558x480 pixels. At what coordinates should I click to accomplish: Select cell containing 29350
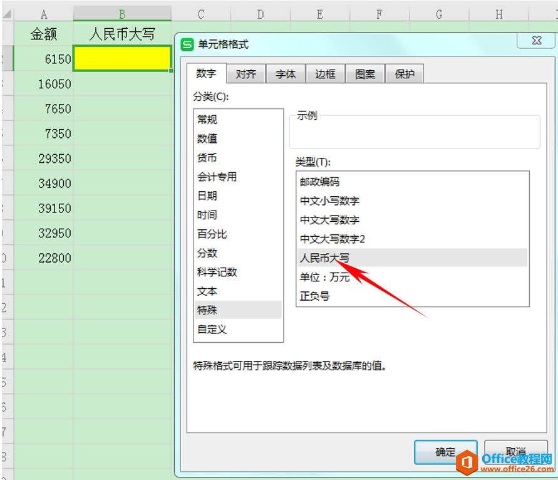tap(43, 158)
